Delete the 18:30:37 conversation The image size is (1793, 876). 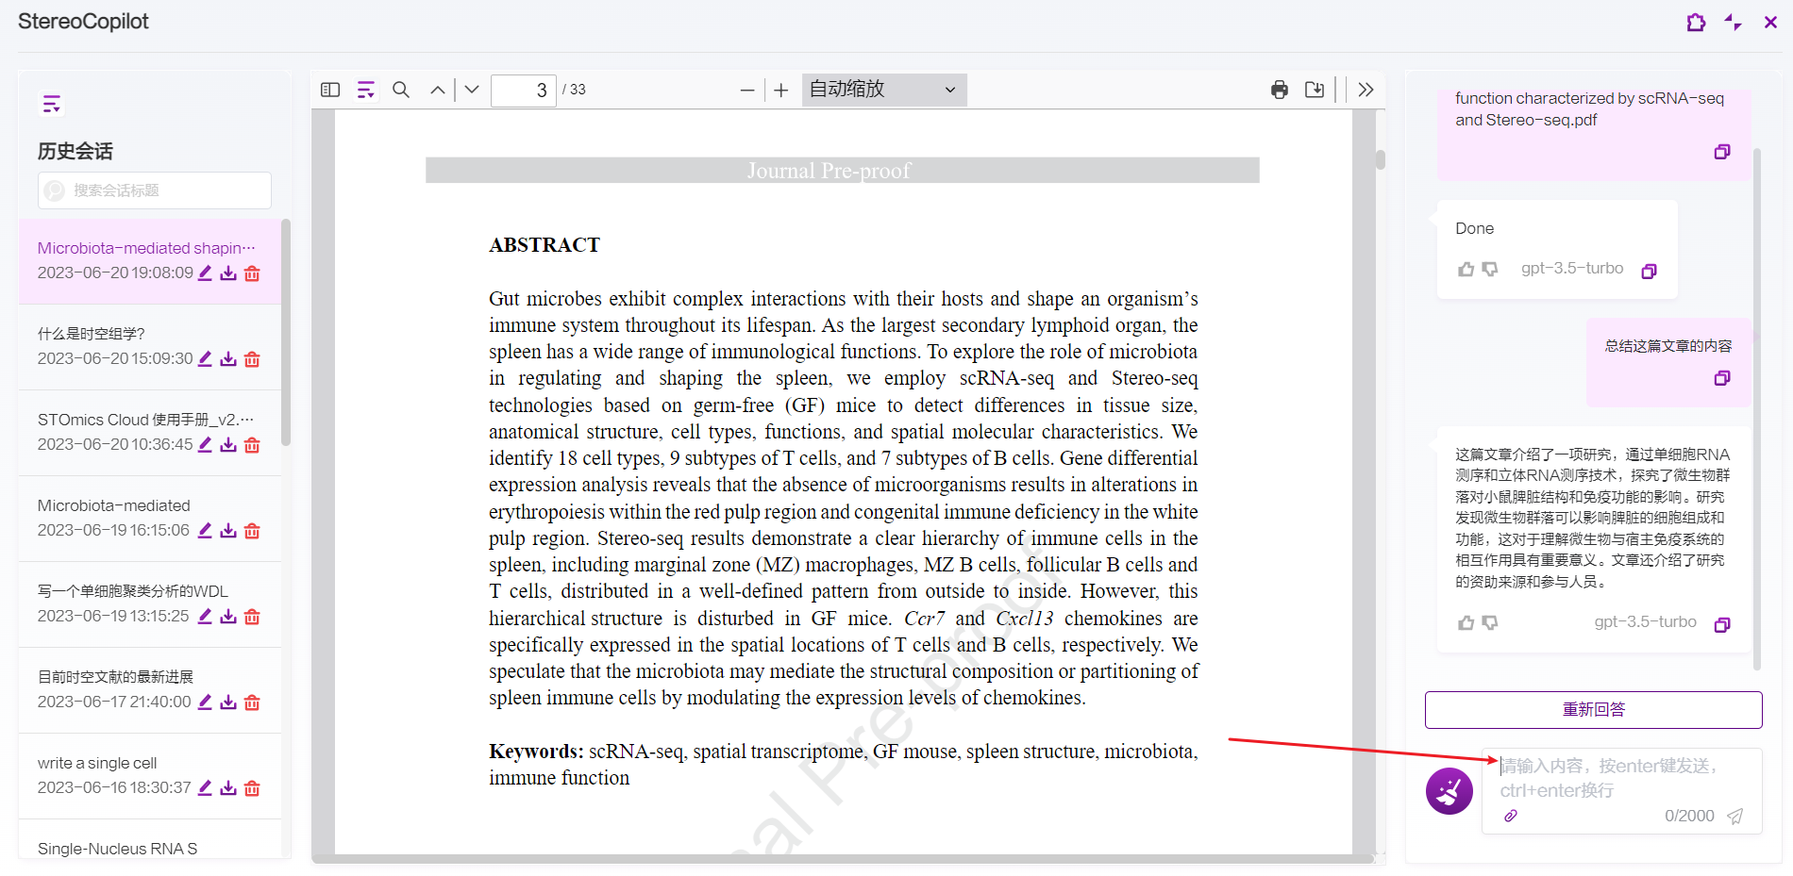pyautogui.click(x=252, y=788)
